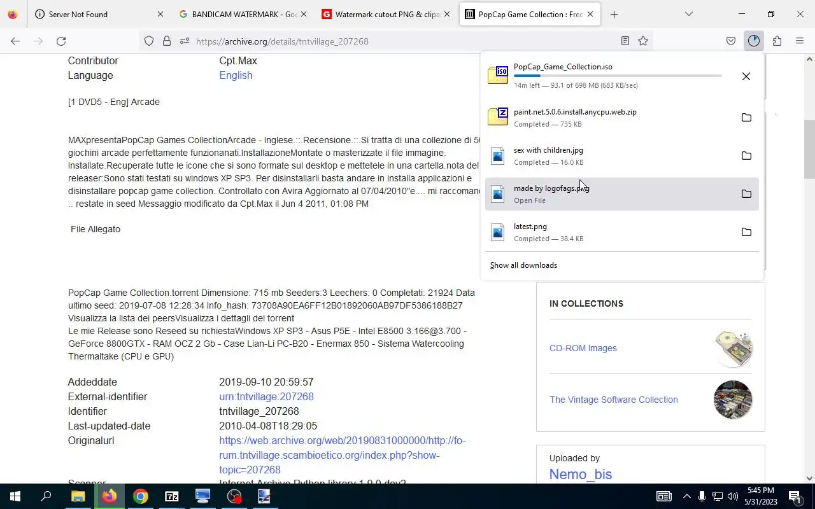Open the extensions puzzle icon
Screen dimensions: 815x509
(x=777, y=41)
